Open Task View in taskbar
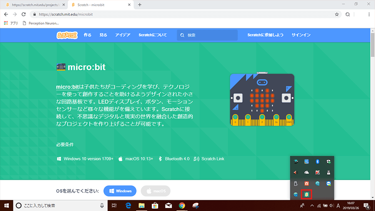Viewport: 375px width, 211px height. [x=114, y=206]
